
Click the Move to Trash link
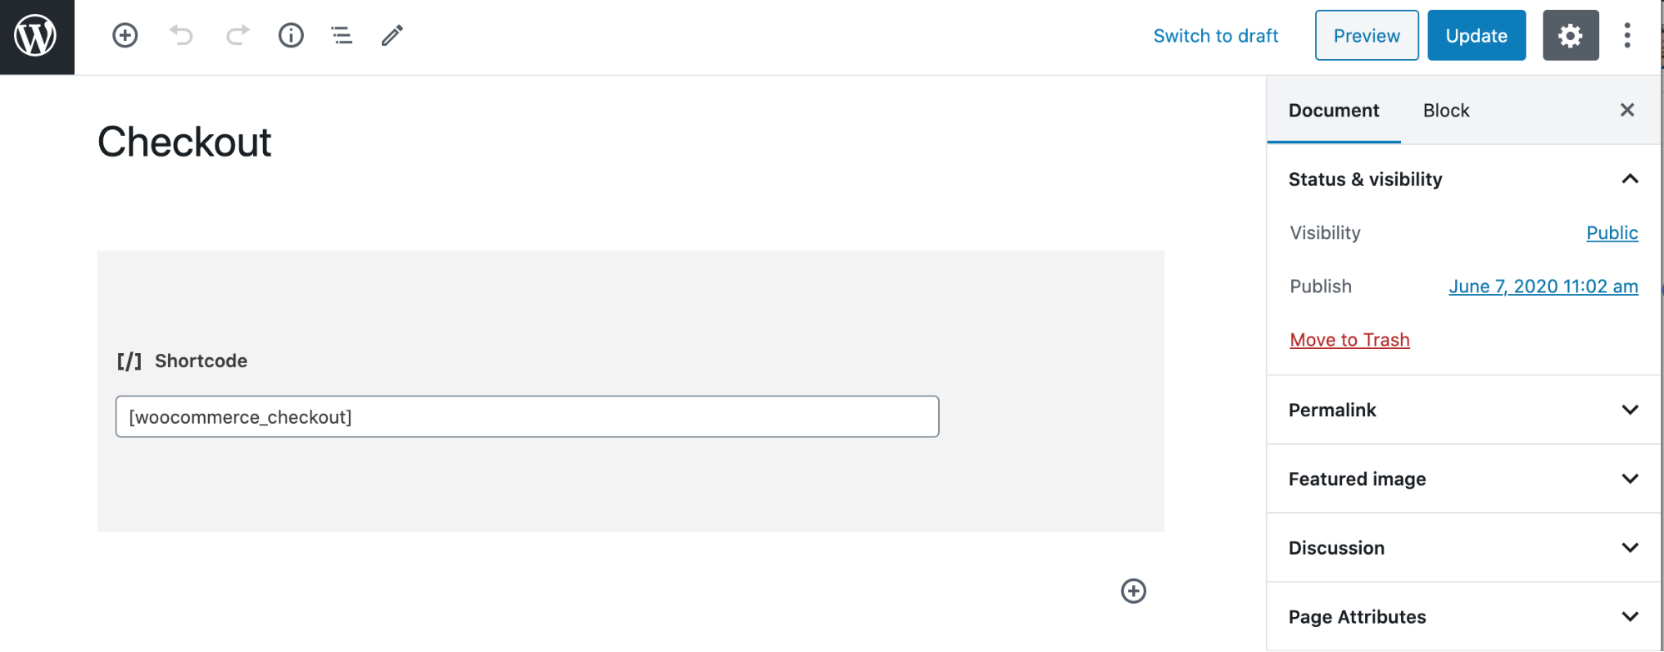[1349, 340]
